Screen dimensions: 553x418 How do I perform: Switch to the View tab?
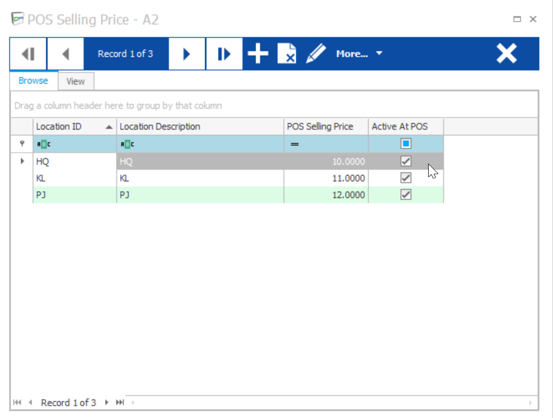pyautogui.click(x=76, y=81)
